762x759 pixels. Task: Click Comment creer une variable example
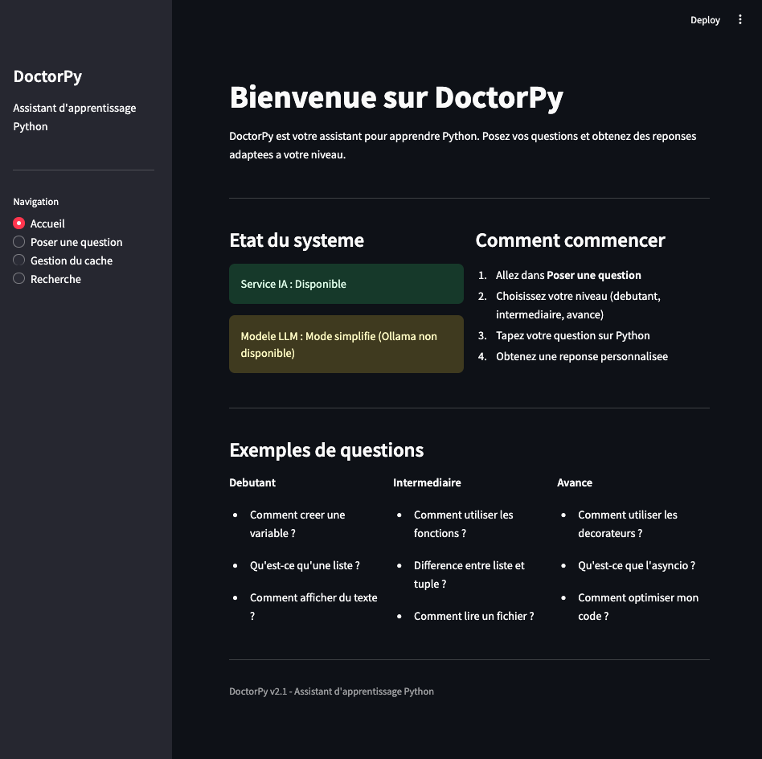tap(297, 524)
